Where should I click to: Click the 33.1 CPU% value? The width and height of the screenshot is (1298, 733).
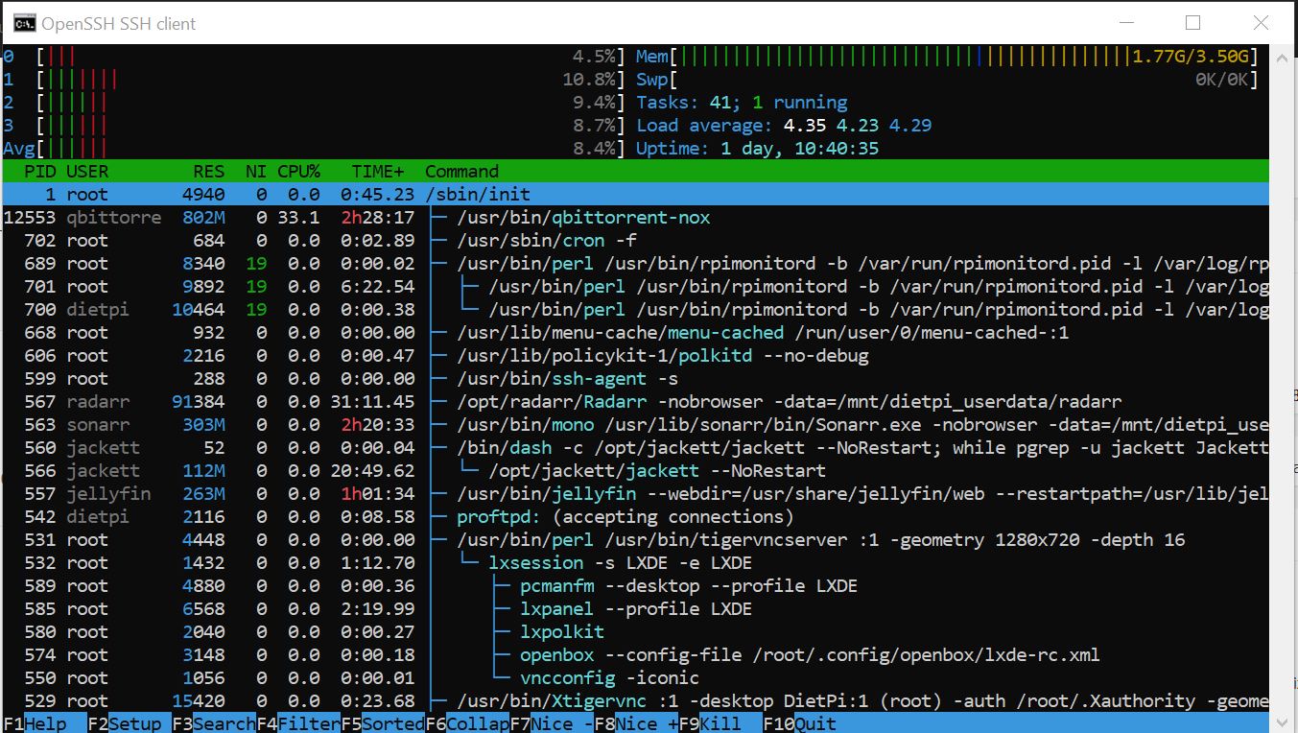[298, 218]
